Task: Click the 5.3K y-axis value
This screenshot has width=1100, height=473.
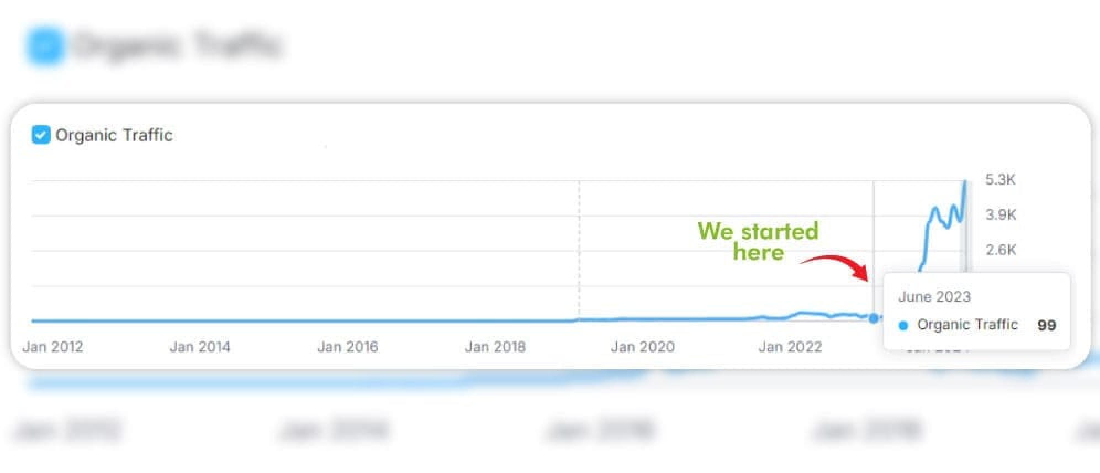Action: [x=1001, y=180]
